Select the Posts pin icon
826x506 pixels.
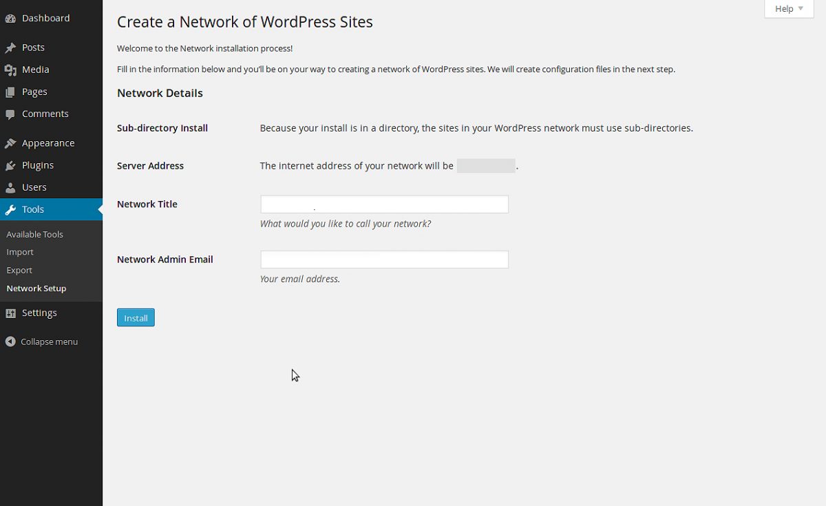10,47
